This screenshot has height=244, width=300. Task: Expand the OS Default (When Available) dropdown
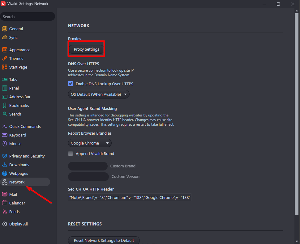click(99, 94)
